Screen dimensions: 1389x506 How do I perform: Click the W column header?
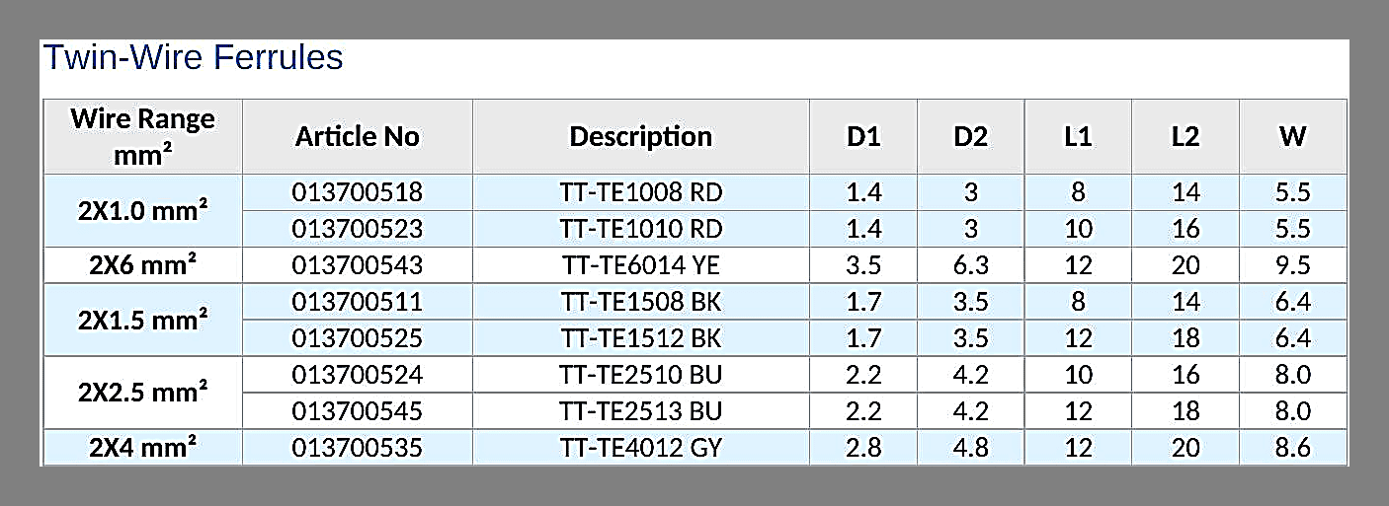coord(1292,137)
